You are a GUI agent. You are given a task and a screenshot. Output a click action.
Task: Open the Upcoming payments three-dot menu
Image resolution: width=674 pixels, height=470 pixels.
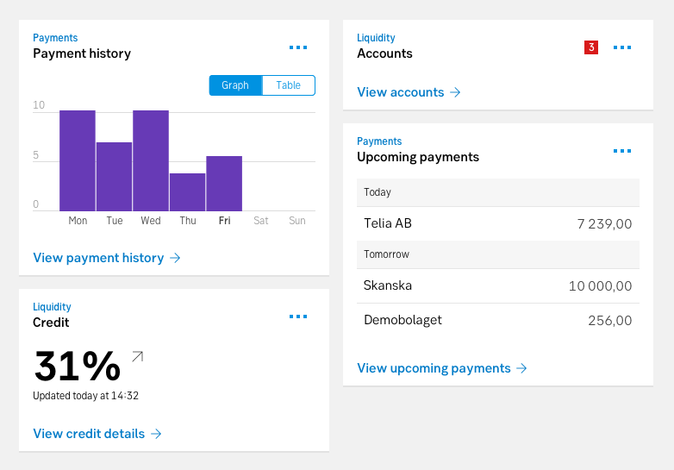[x=622, y=151]
